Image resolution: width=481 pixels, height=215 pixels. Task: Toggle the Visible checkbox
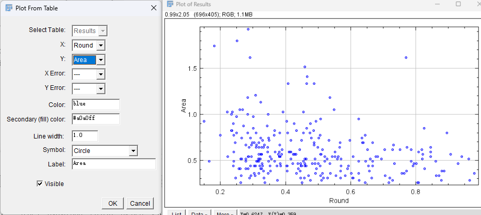pos(40,183)
